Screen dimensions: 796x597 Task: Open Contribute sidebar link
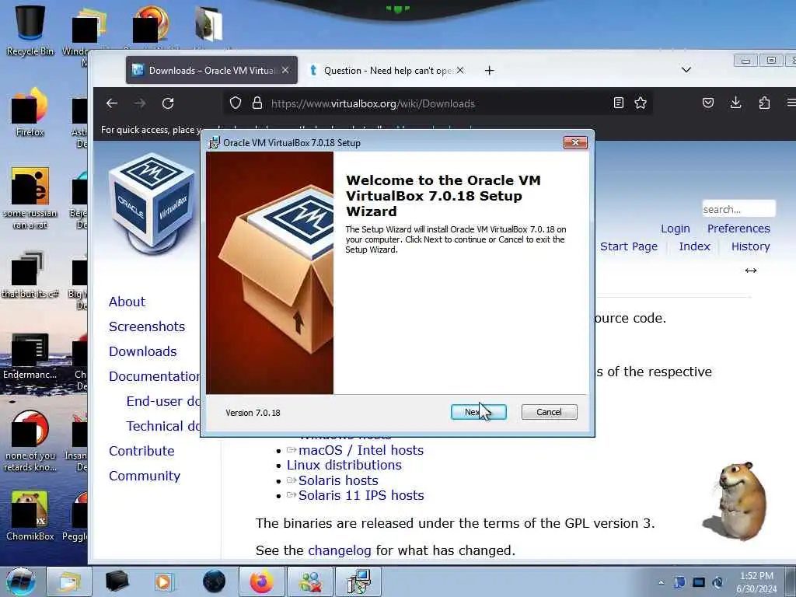click(141, 451)
